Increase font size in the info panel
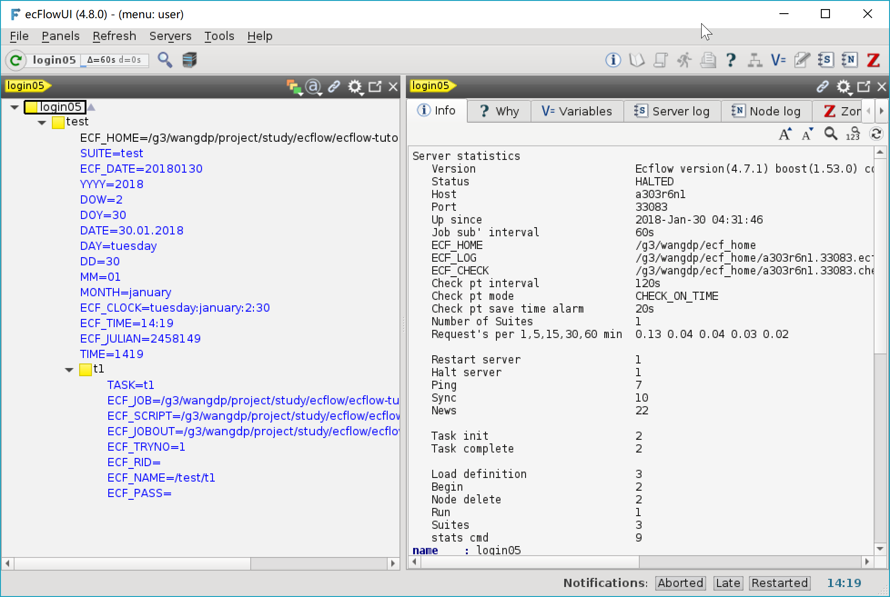Viewport: 890px width, 597px height. [785, 134]
